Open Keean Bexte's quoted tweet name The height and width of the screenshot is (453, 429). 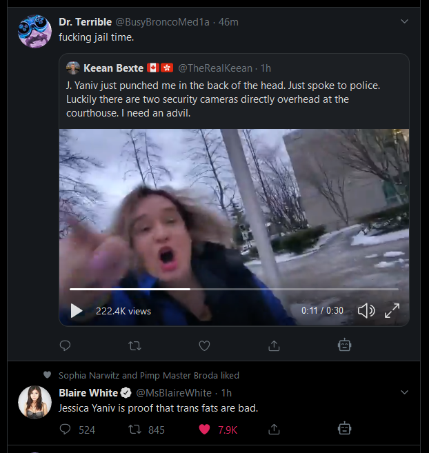[x=113, y=68]
